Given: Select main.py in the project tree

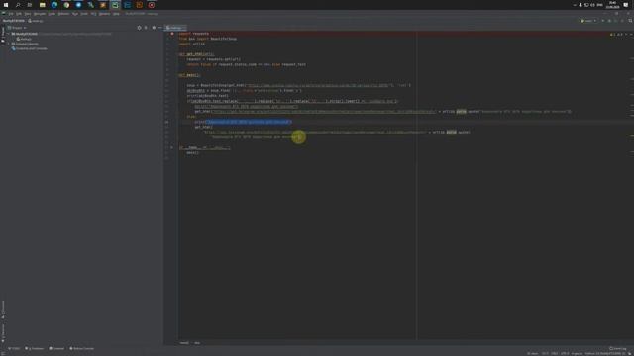Looking at the screenshot, I should click(24, 39).
